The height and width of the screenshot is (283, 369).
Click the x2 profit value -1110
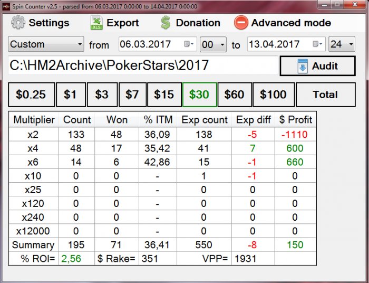point(295,135)
